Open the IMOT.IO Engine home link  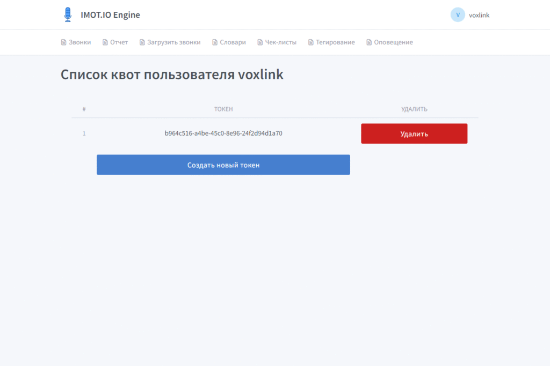[x=110, y=15]
